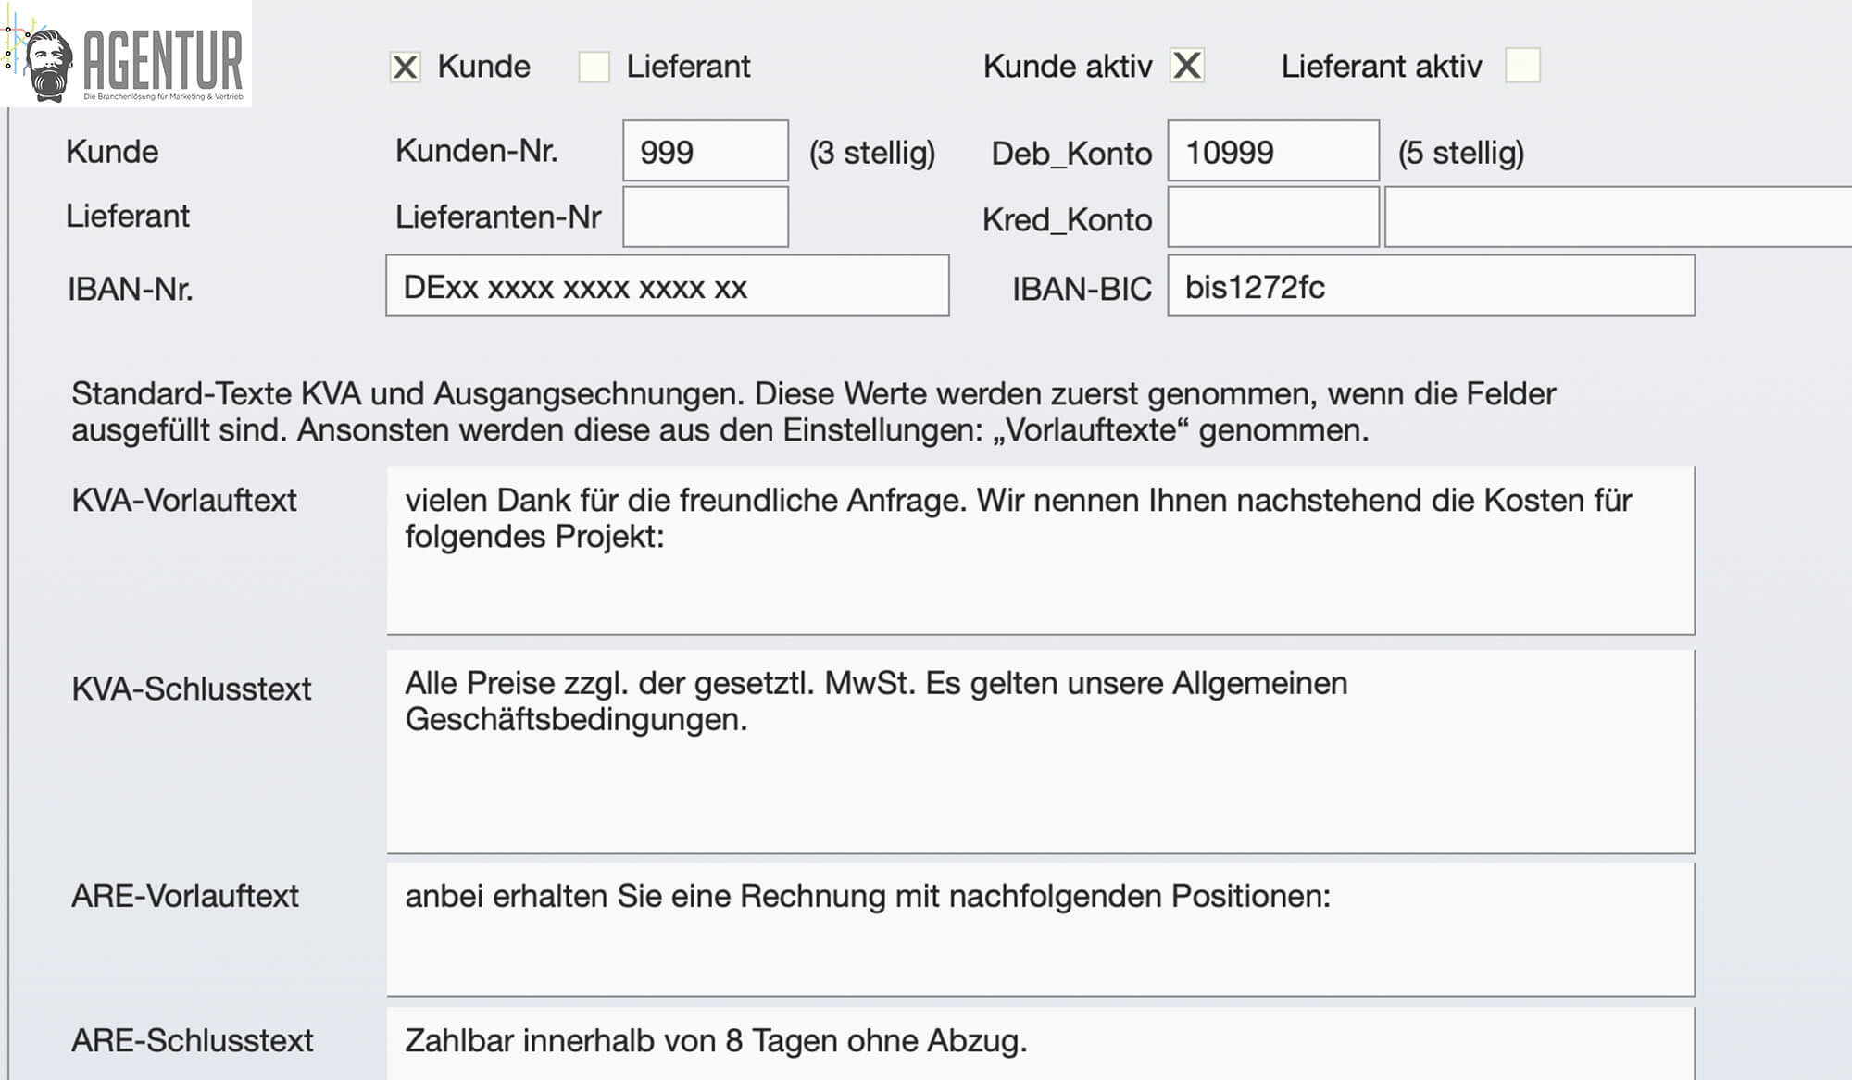The width and height of the screenshot is (1852, 1080).
Task: Toggle the Kunde aktiv checkbox
Action: pyautogui.click(x=1187, y=66)
